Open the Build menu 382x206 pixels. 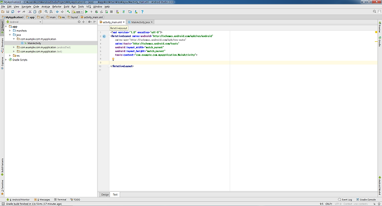point(66,6)
